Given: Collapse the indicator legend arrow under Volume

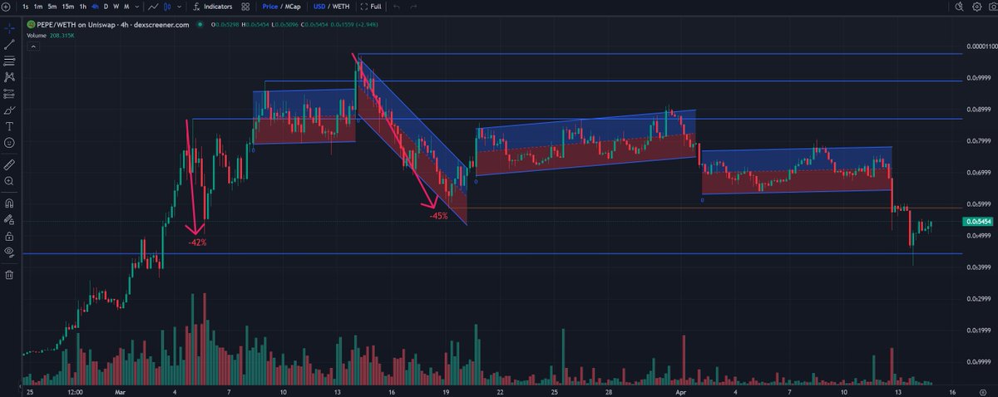Looking at the screenshot, I should pyautogui.click(x=32, y=45).
